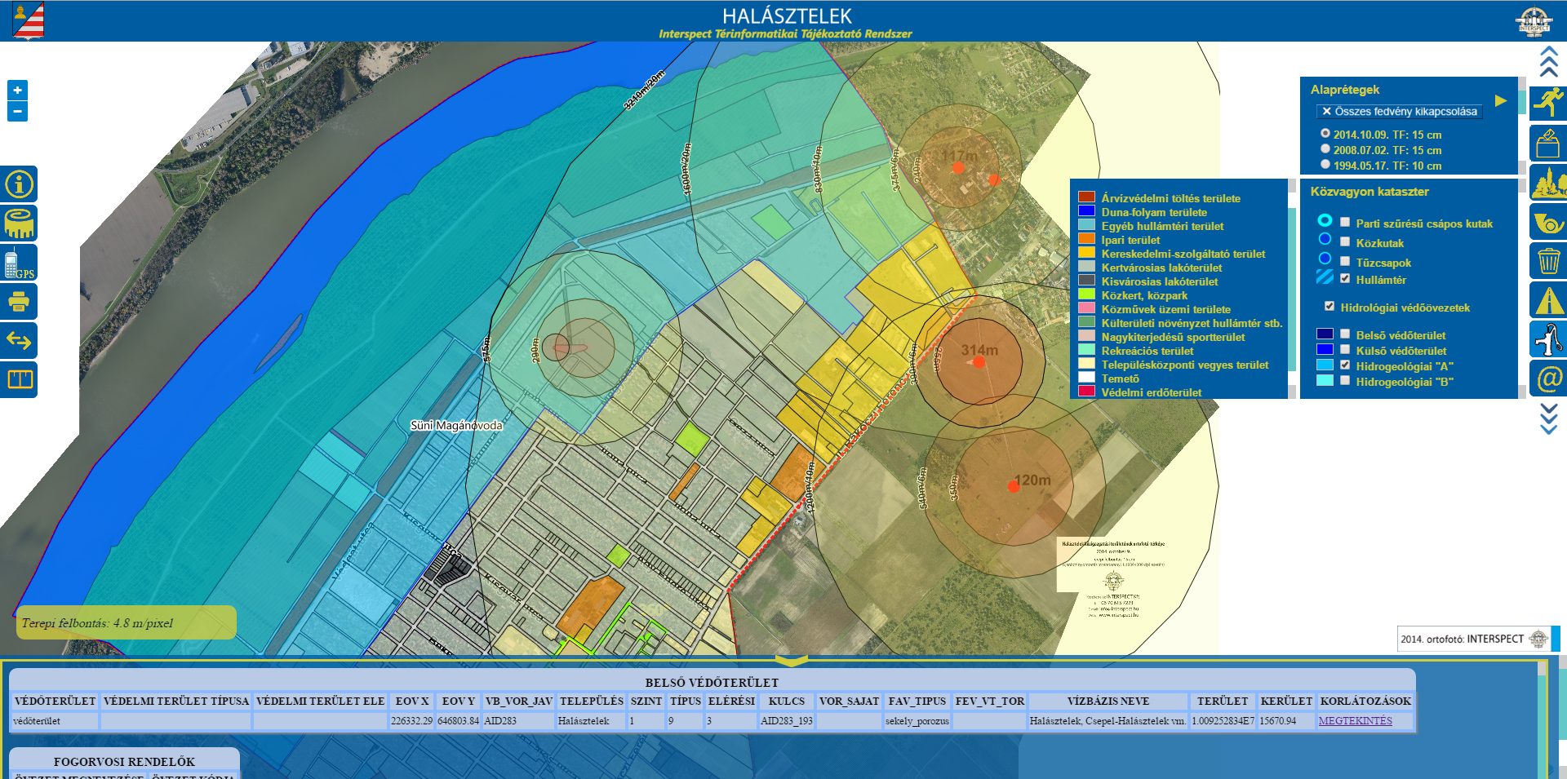Click Kereskedelmi-szolgáltató terület legend entry
The height and width of the screenshot is (779, 1567).
point(1183,254)
